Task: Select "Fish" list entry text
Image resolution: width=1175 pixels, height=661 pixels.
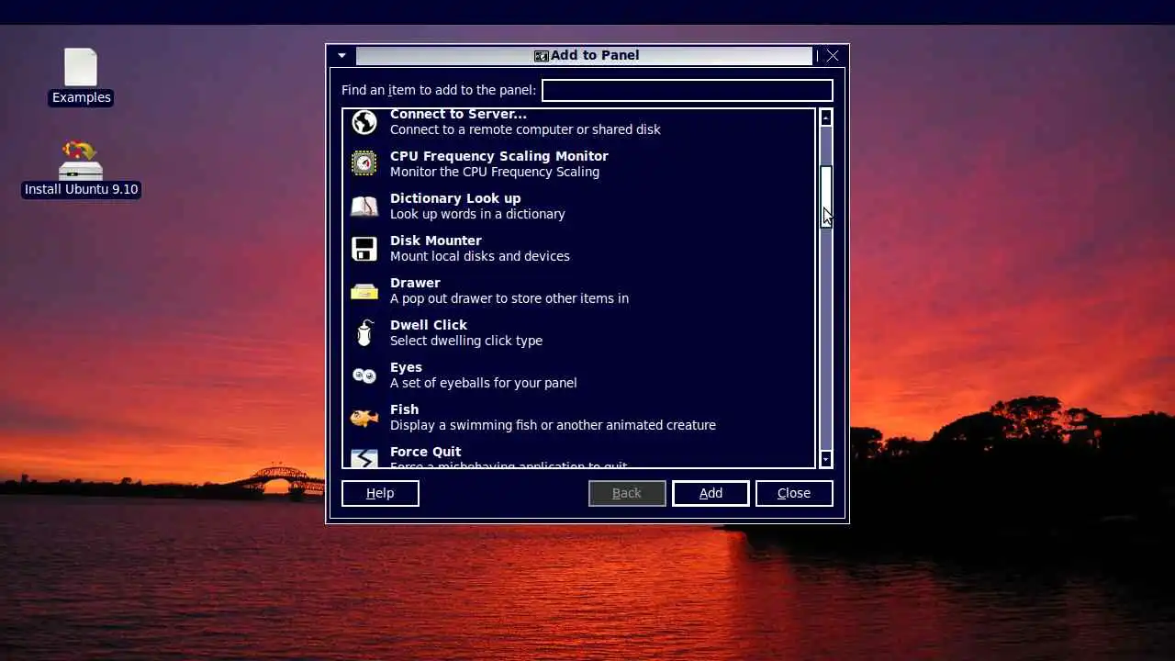Action: [404, 409]
